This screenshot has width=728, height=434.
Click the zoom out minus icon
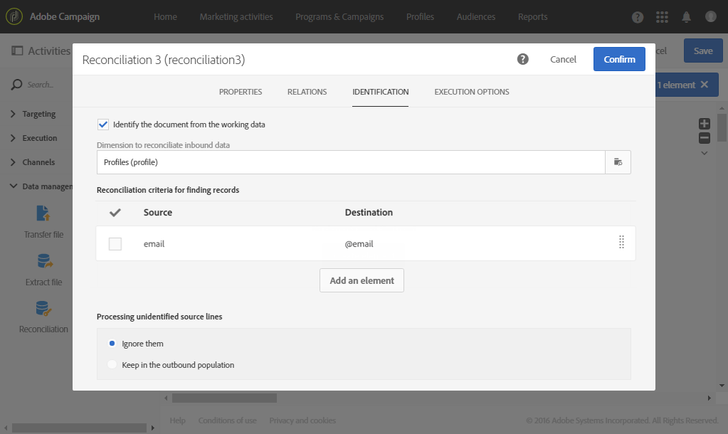[x=705, y=138]
